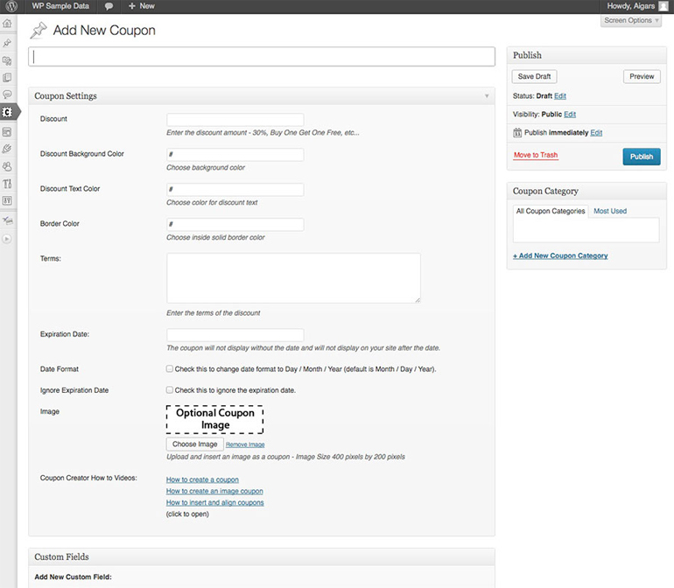
Task: Open the Media icon in sidebar
Action: [x=8, y=60]
